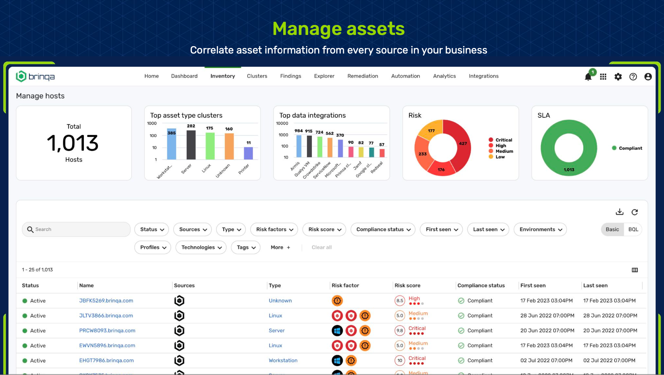
Task: Go to the Findings tab
Action: pyautogui.click(x=290, y=76)
